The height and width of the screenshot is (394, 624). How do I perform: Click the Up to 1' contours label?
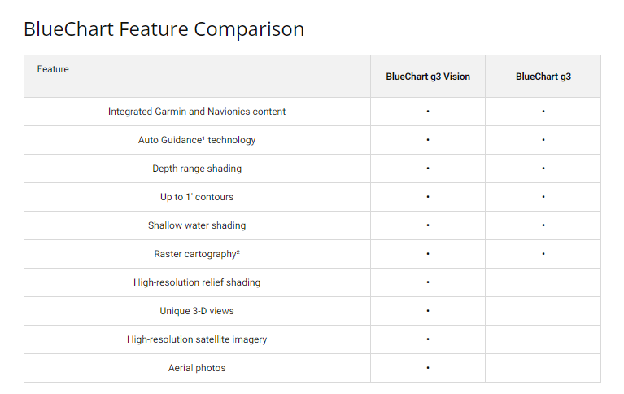[x=197, y=197]
